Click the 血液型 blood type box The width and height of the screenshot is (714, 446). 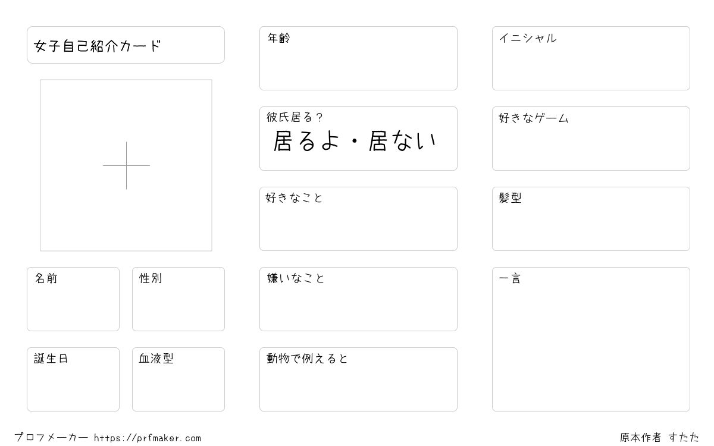pos(178,379)
